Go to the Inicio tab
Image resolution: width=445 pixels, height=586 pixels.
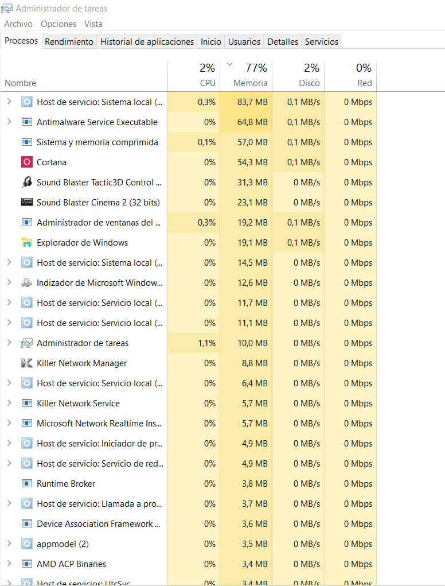[211, 41]
